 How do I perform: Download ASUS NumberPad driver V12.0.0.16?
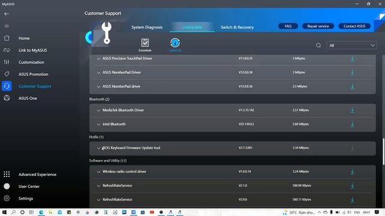coord(353,86)
